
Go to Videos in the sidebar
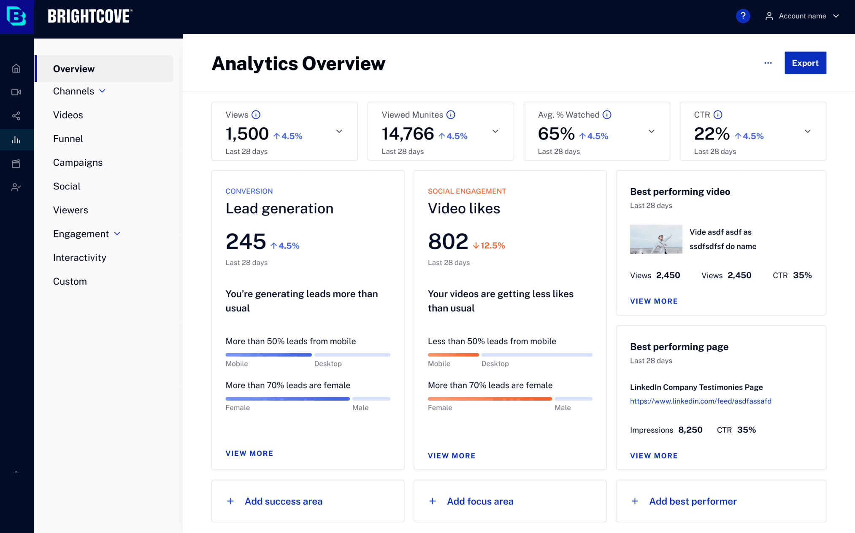click(x=68, y=115)
